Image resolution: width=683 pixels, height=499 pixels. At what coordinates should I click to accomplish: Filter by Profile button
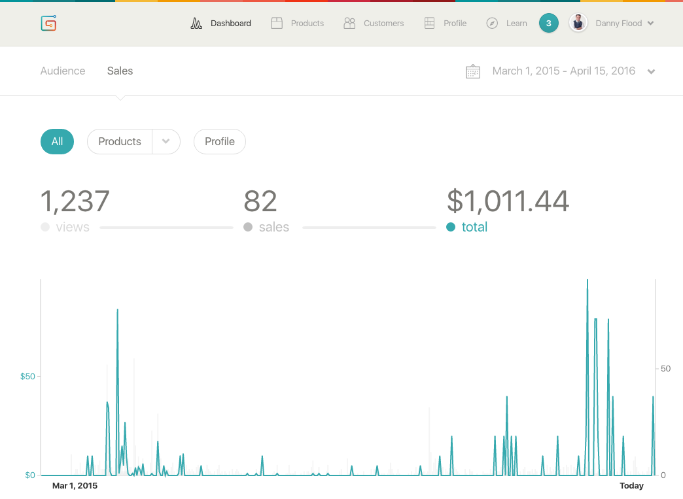(x=219, y=141)
